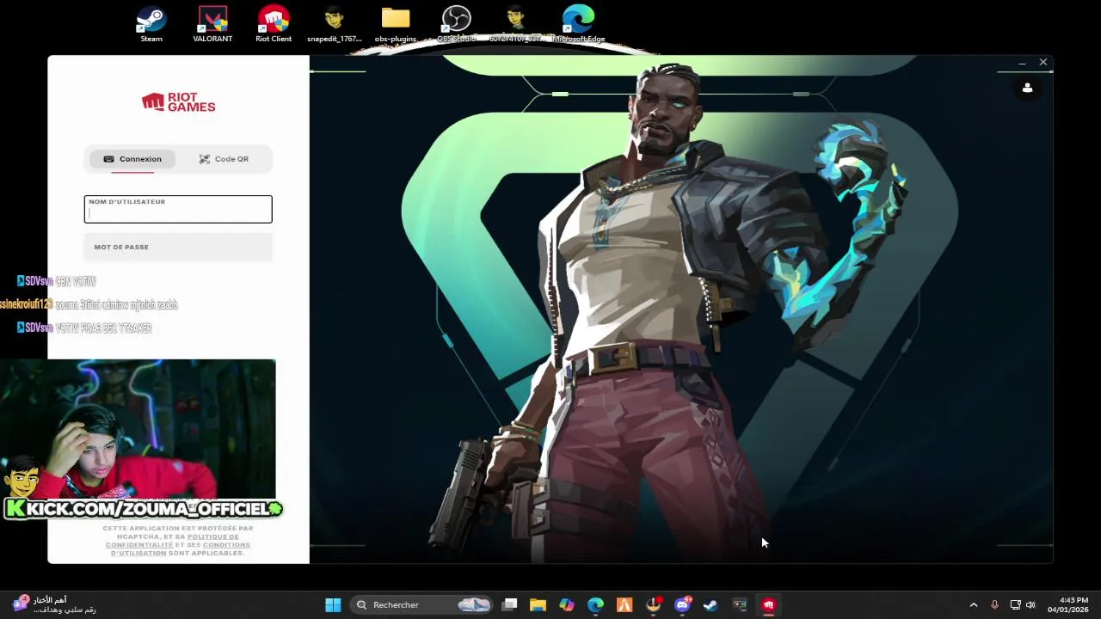Launch the OBS Studio desktop shortcut
This screenshot has height=619, width=1101.
pyautogui.click(x=456, y=24)
